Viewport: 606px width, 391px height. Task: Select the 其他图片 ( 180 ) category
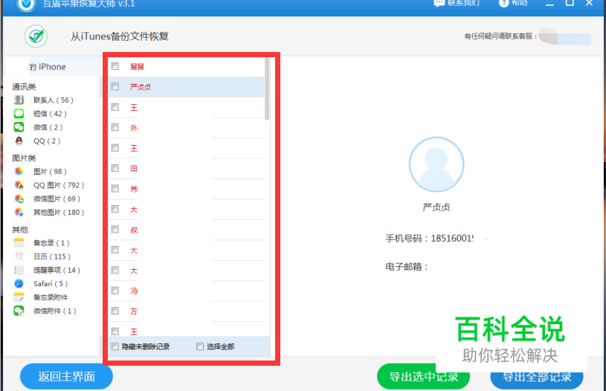tap(59, 212)
